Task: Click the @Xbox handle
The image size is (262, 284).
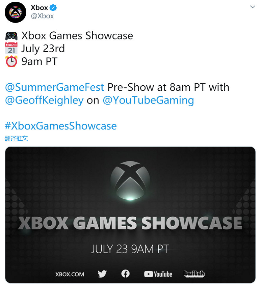Action: (42, 16)
